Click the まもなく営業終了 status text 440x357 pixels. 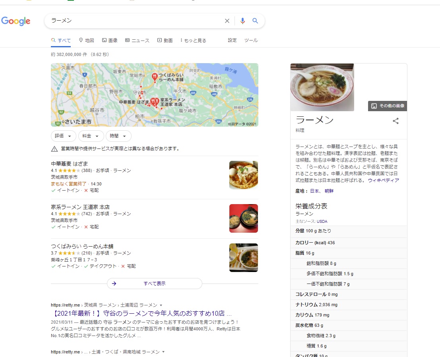[x=68, y=184]
